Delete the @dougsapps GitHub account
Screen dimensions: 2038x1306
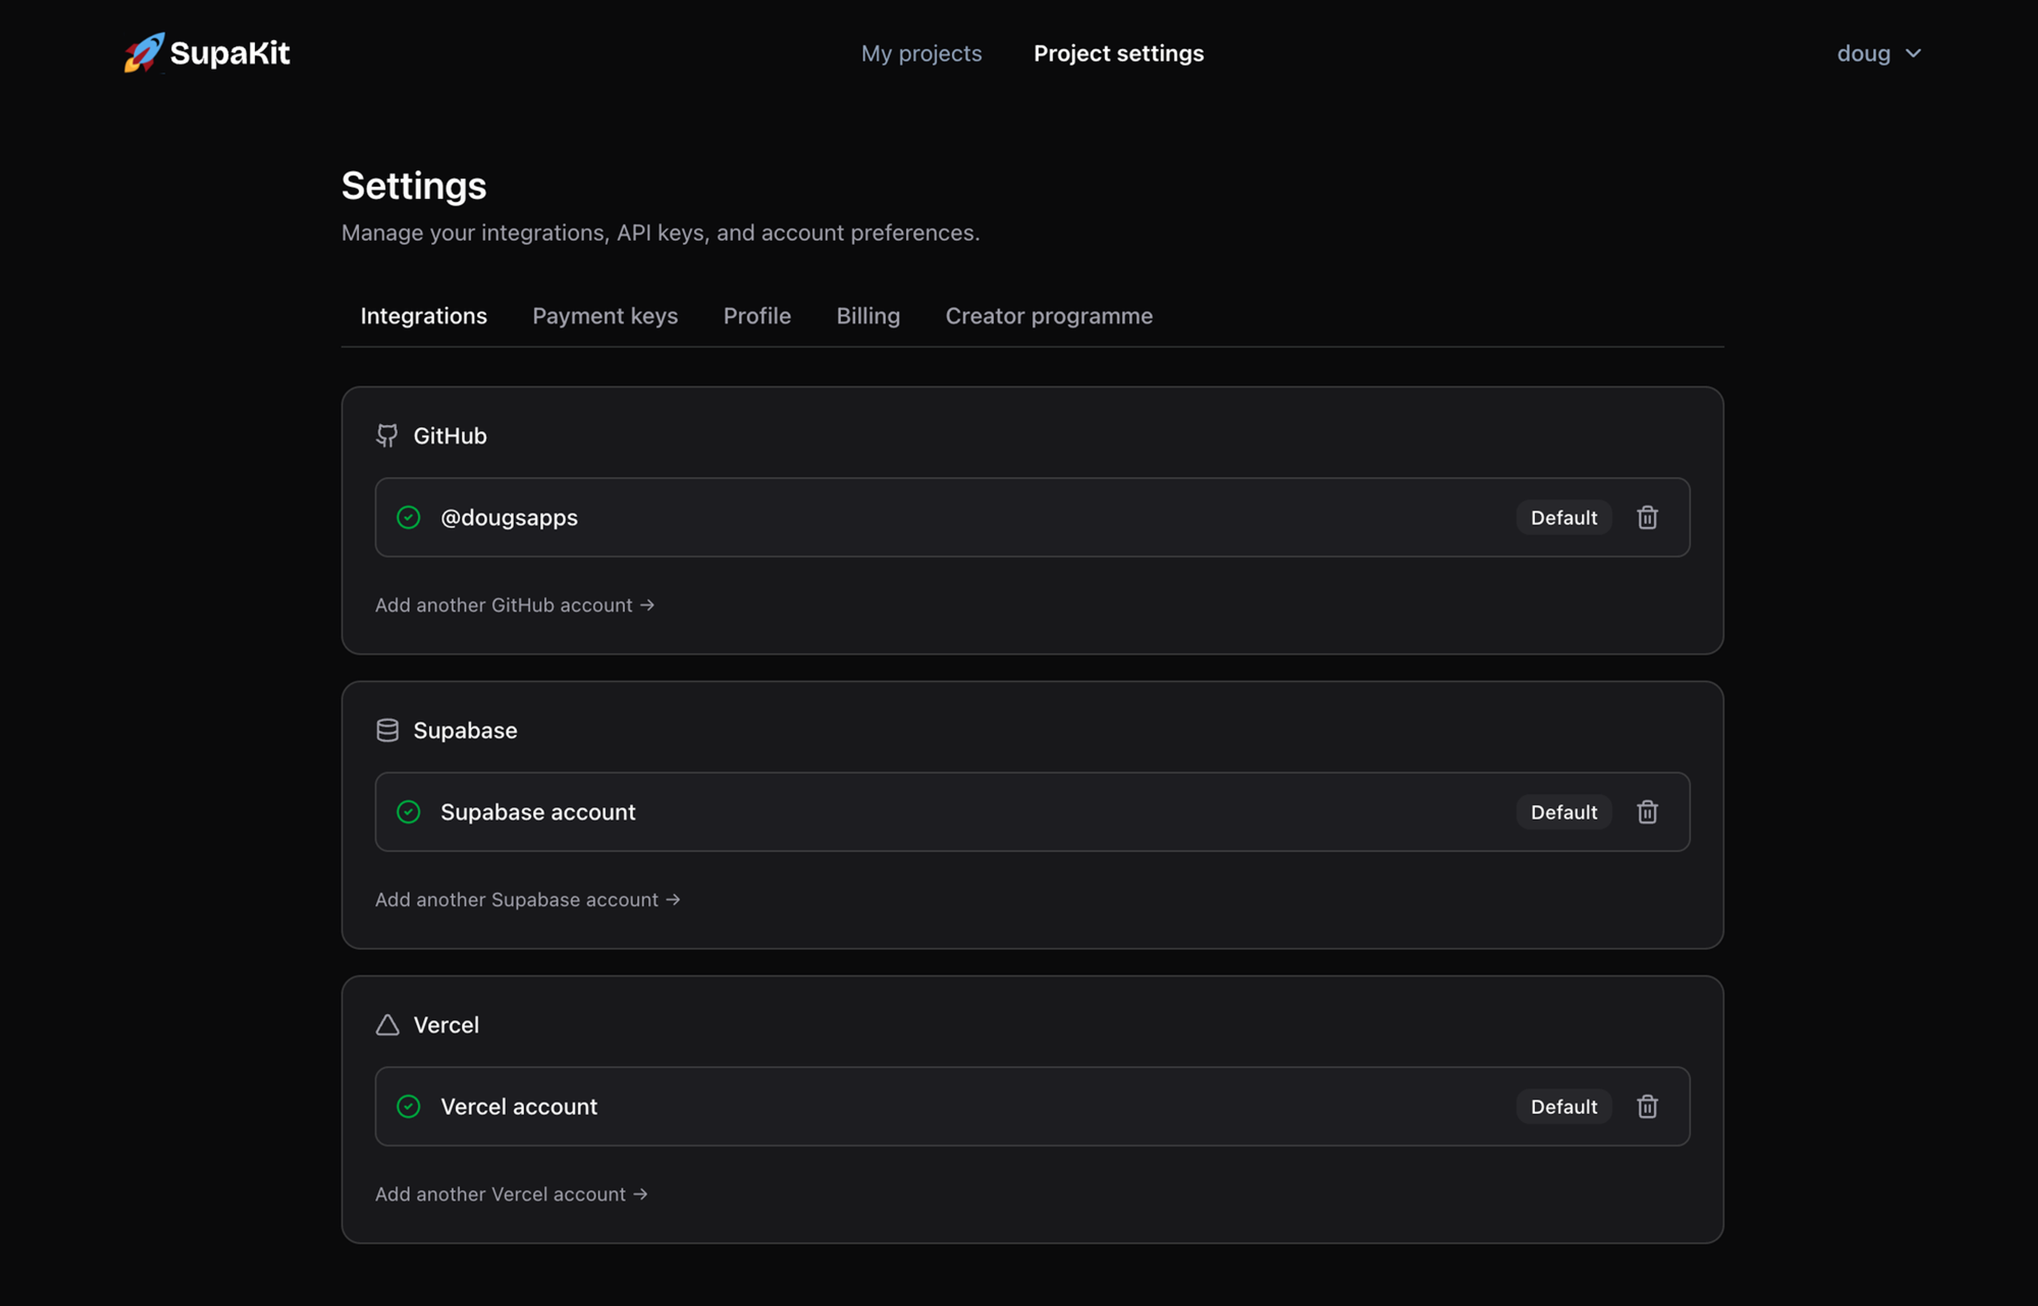[1647, 517]
